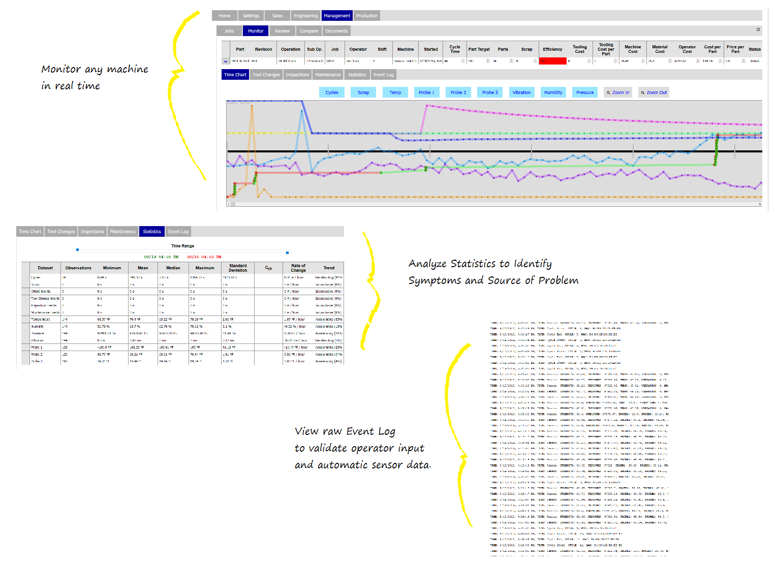
Task: Open the Home main tab
Action: pyautogui.click(x=225, y=16)
